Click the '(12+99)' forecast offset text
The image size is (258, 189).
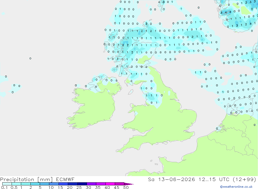(245, 179)
